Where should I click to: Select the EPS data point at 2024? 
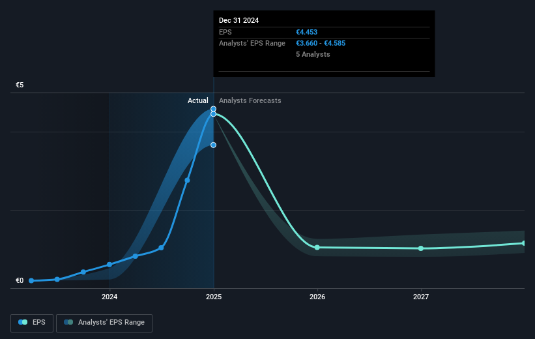click(x=109, y=265)
